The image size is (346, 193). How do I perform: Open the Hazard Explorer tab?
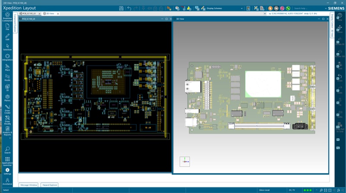point(50,185)
